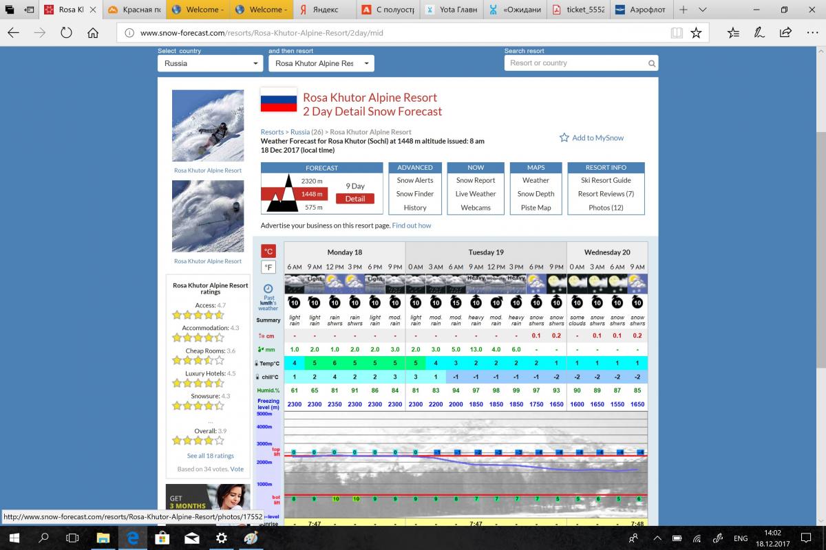Switch to the С полуостр tab
This screenshot has height=550, width=826.
(389, 10)
